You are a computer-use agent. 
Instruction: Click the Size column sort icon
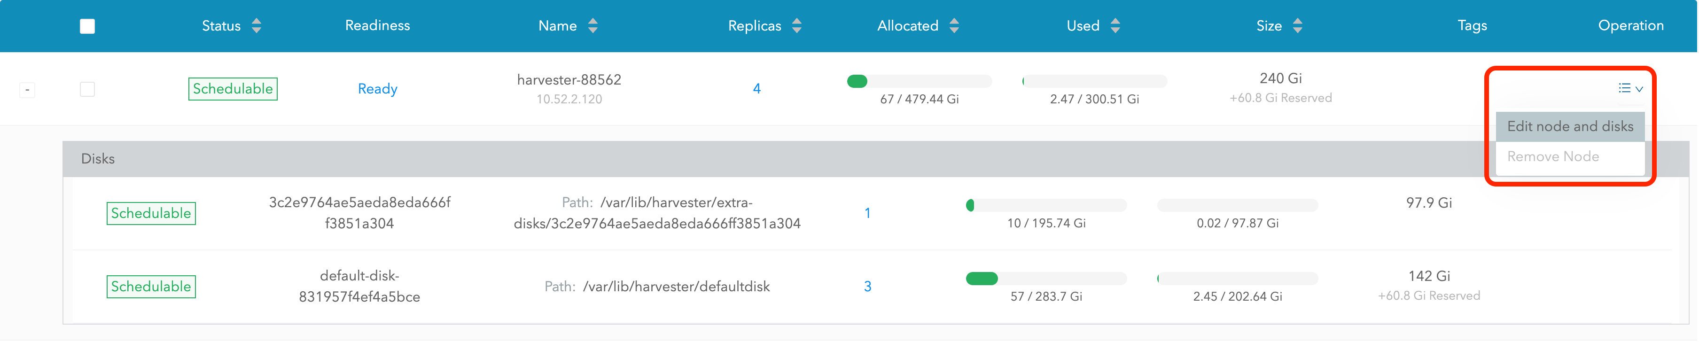pos(1297,26)
